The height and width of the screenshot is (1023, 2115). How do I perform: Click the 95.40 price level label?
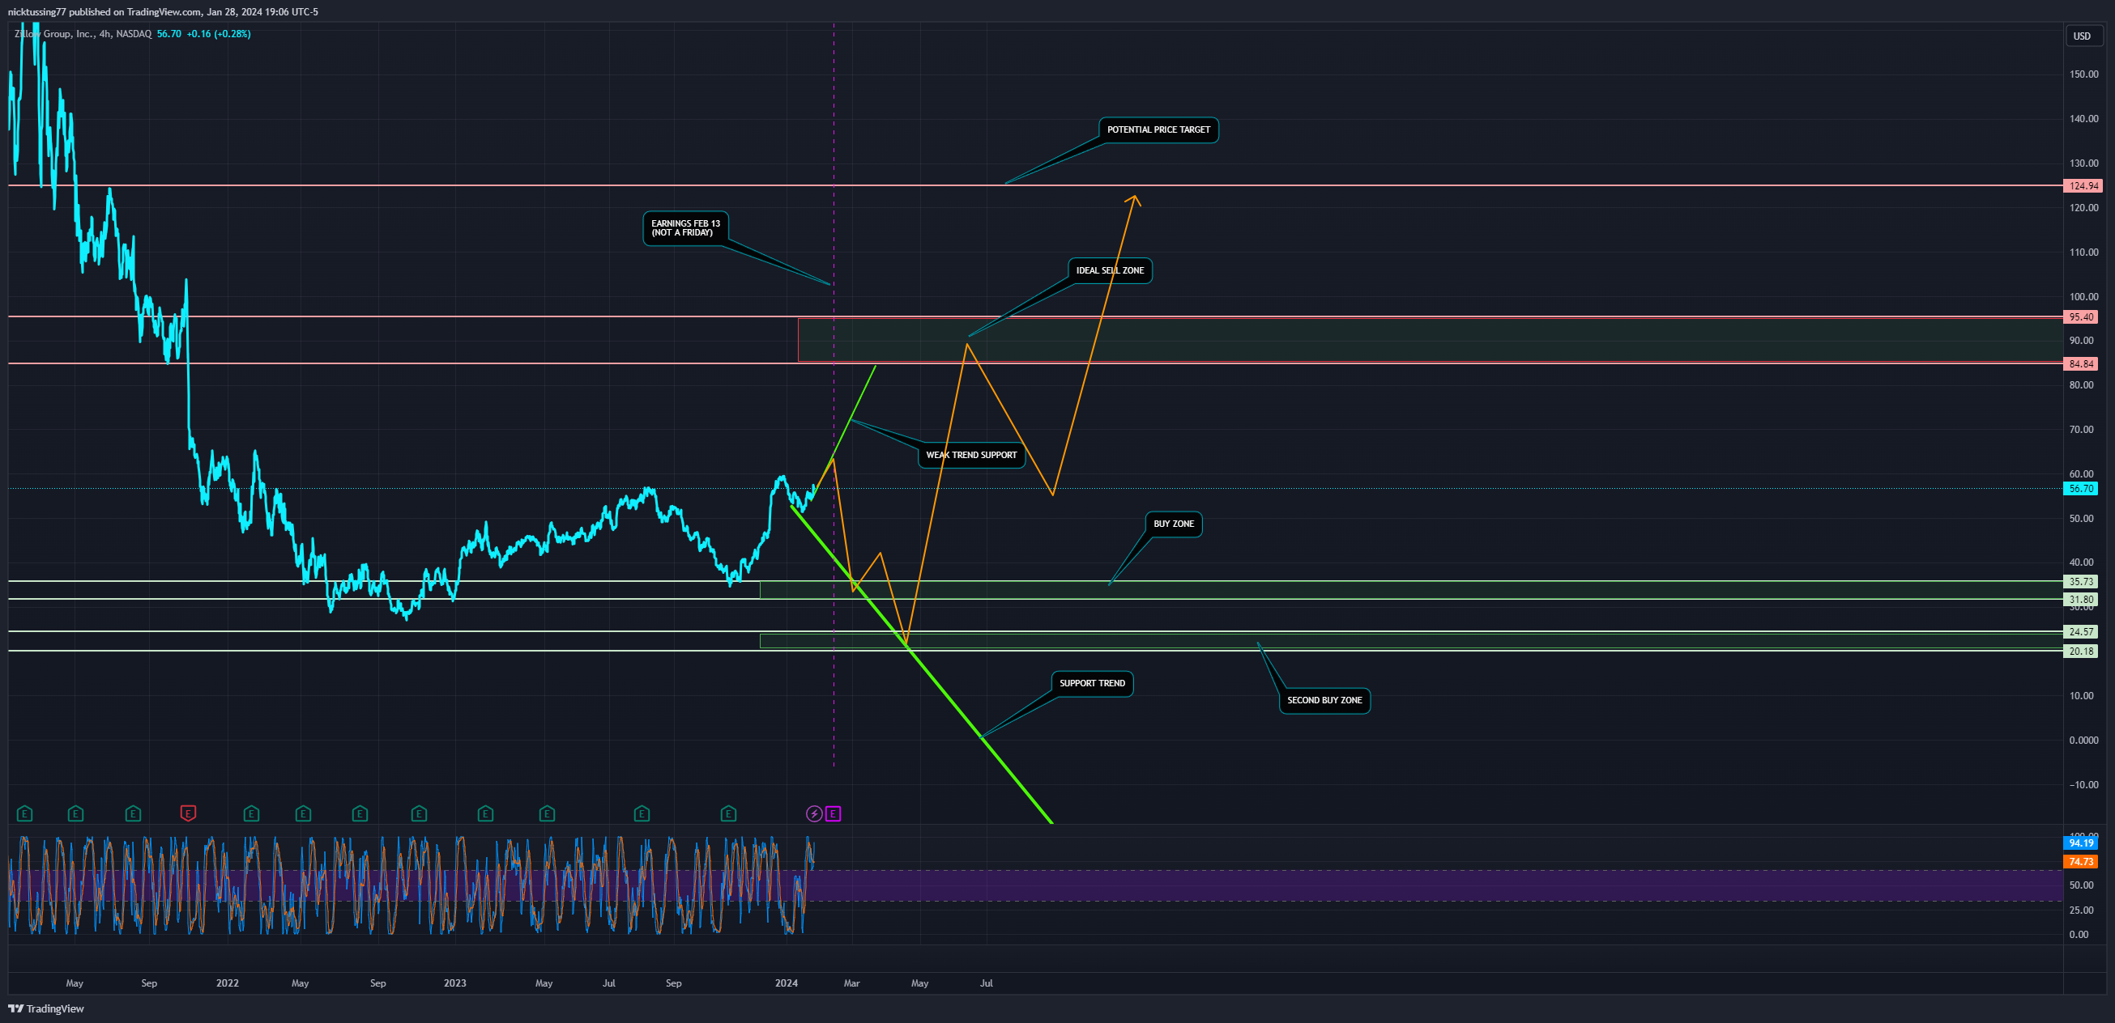[x=2081, y=316]
